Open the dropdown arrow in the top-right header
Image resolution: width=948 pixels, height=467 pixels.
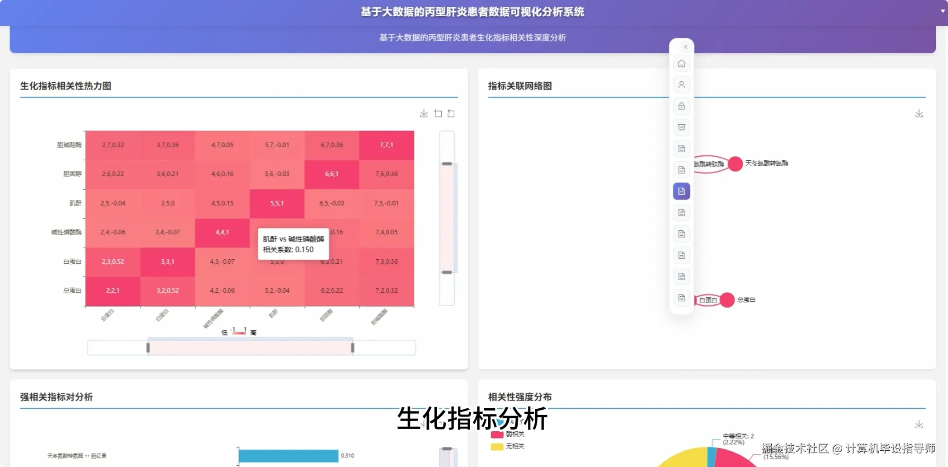click(943, 11)
